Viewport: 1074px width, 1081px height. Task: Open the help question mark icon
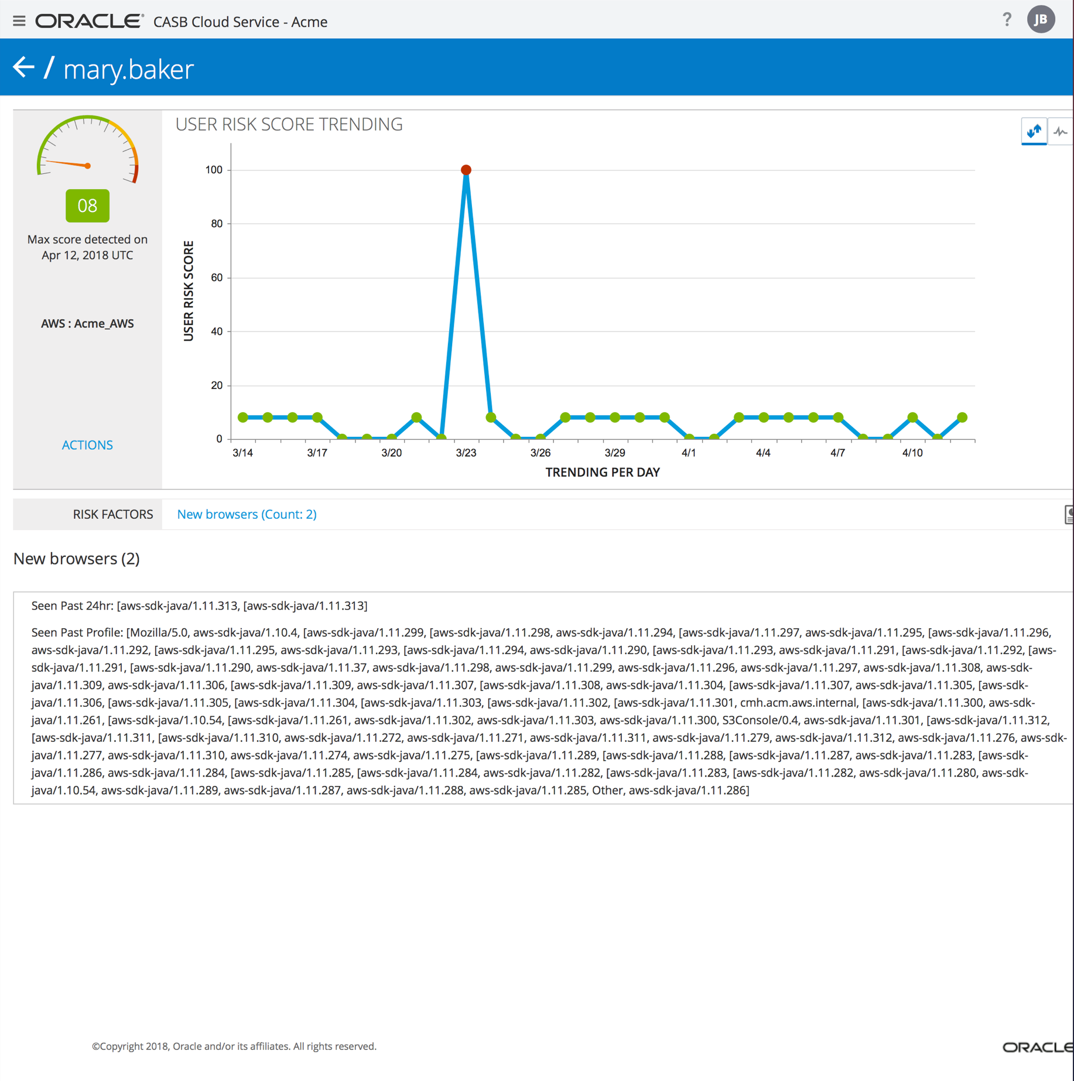coord(1006,19)
